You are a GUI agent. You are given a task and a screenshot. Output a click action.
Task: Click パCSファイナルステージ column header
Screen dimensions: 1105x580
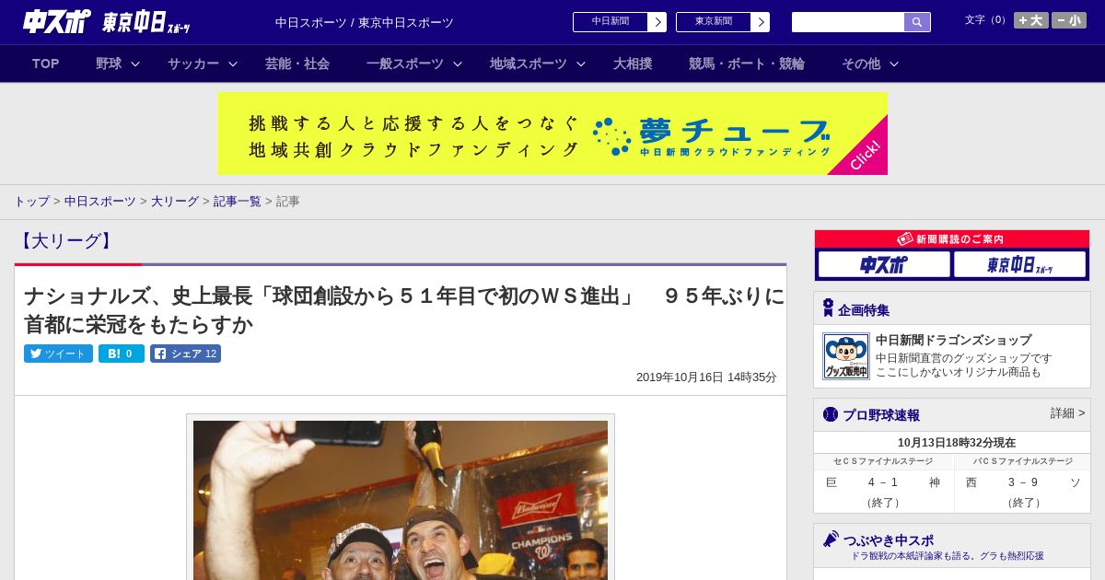pyautogui.click(x=1023, y=461)
